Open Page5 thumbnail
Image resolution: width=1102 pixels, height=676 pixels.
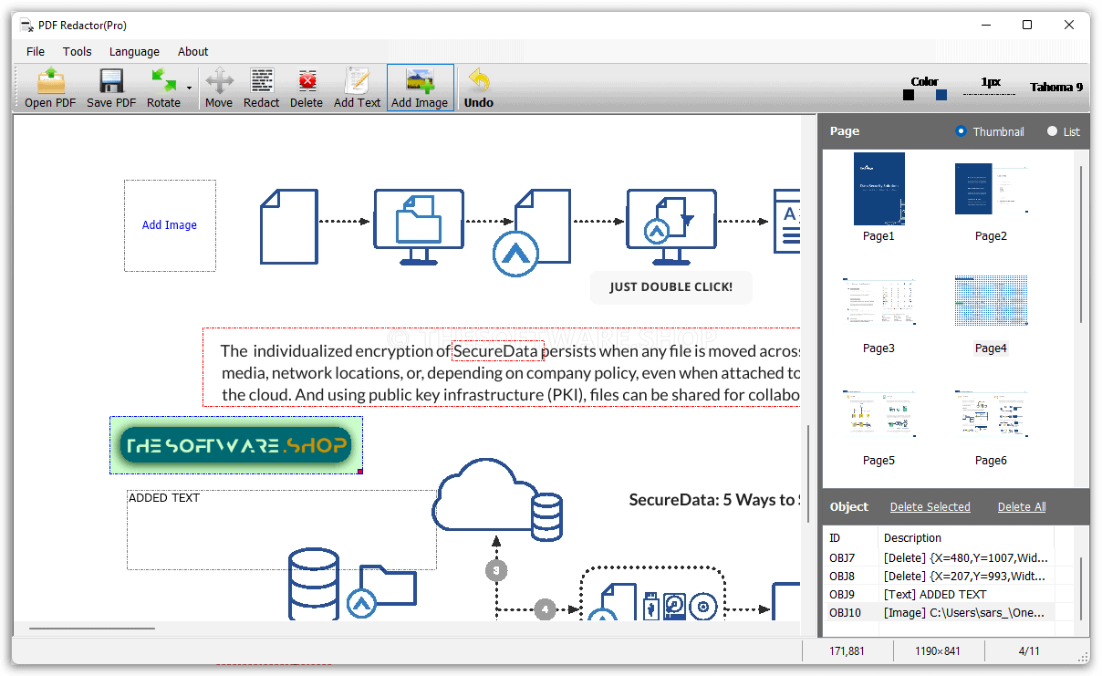coord(879,413)
